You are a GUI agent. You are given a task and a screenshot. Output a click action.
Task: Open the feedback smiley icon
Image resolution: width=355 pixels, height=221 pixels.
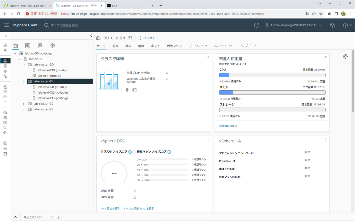(333, 25)
